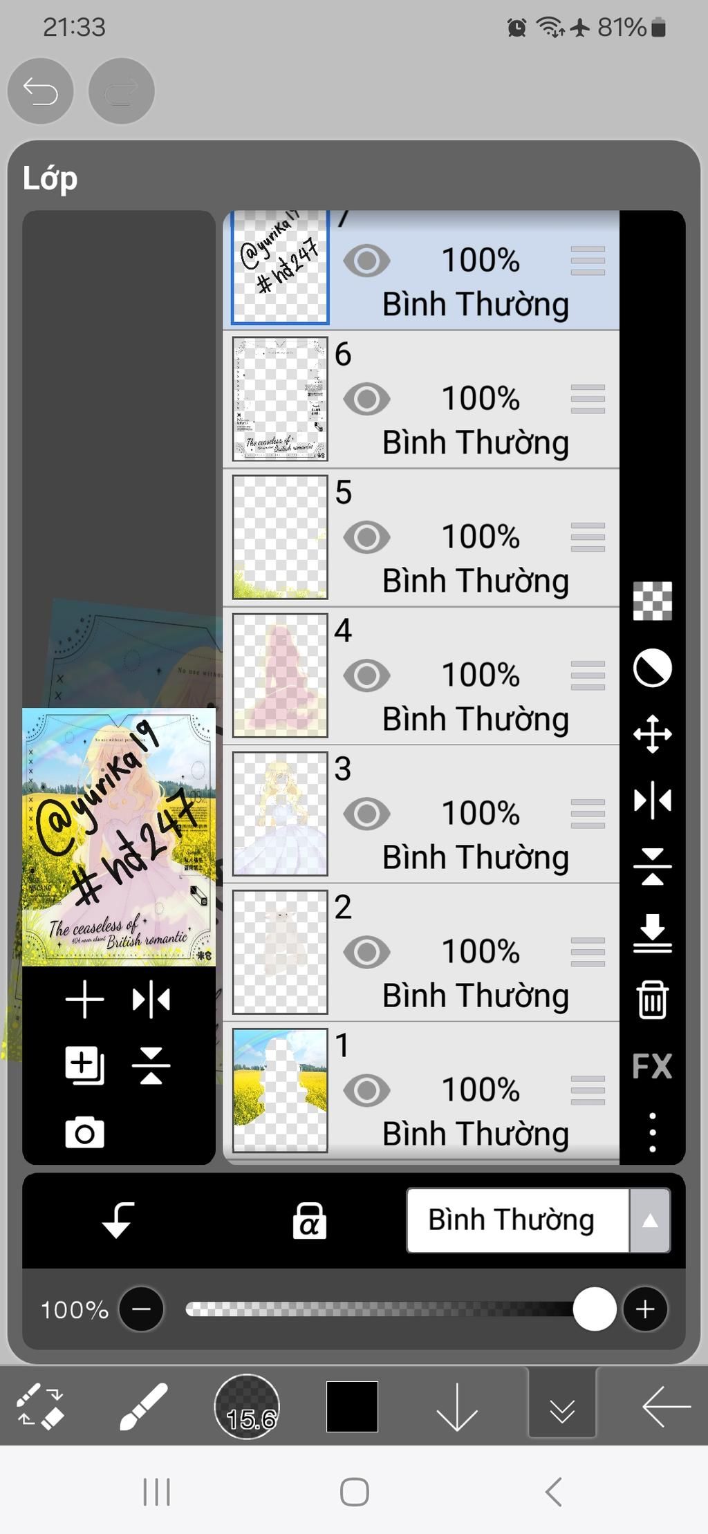This screenshot has height=1534, width=708.
Task: Select layer 5 row
Action: (421, 537)
